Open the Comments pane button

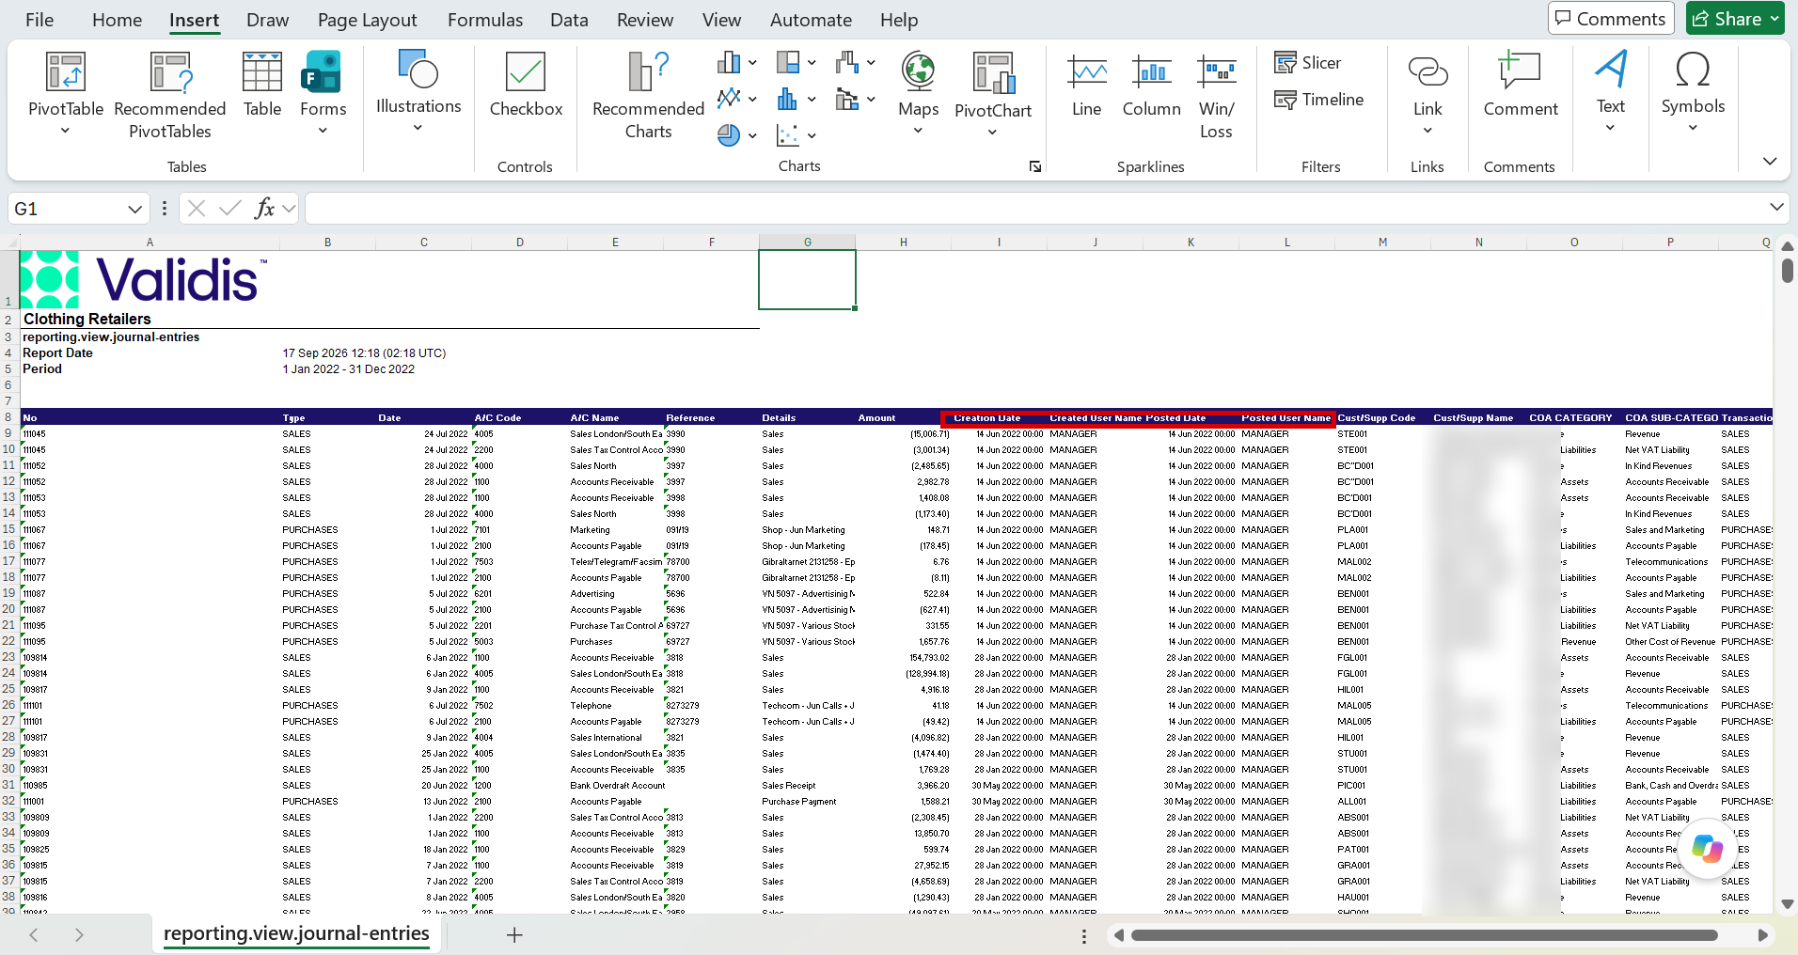click(x=1611, y=19)
